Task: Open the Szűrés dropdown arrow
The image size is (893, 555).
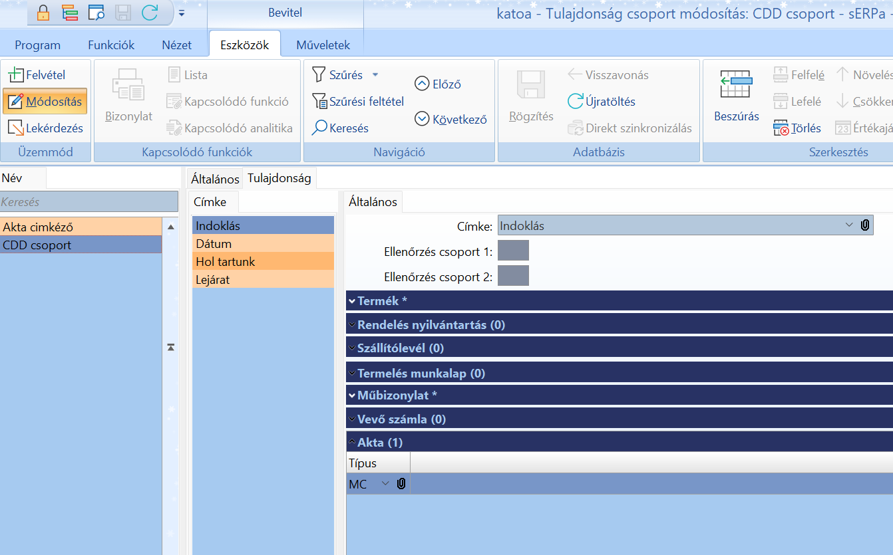Action: tap(375, 75)
